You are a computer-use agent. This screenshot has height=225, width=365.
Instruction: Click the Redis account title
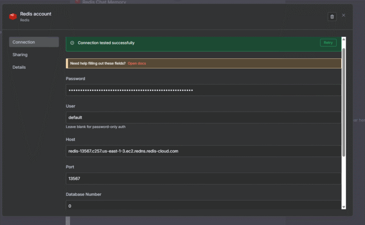pyautogui.click(x=36, y=14)
